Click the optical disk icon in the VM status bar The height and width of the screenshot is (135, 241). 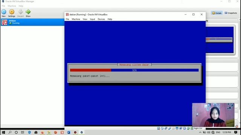click(x=162, y=128)
